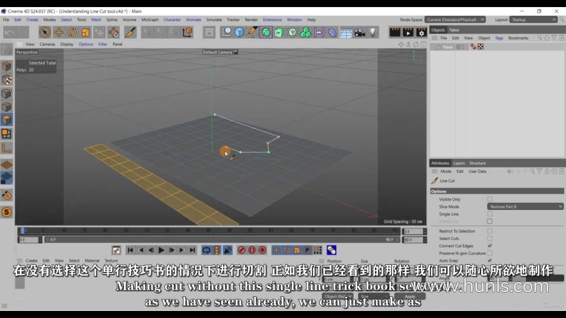The height and width of the screenshot is (318, 566).
Task: Uncheck Connect Cut Edges
Action: (489, 246)
